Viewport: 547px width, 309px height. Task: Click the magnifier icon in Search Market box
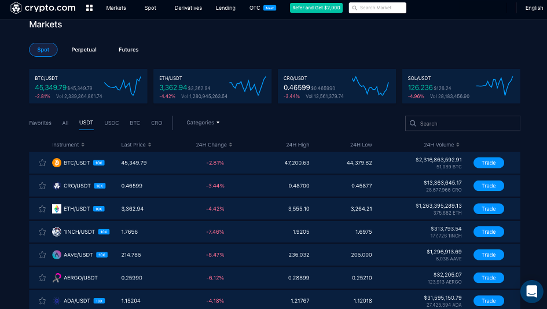pyautogui.click(x=354, y=8)
